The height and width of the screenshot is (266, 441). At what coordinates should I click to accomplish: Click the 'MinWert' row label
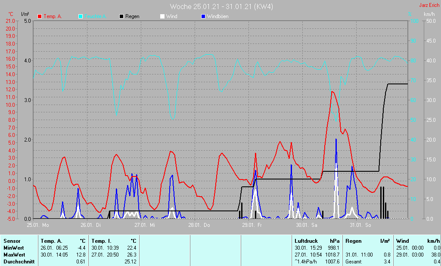point(13,248)
